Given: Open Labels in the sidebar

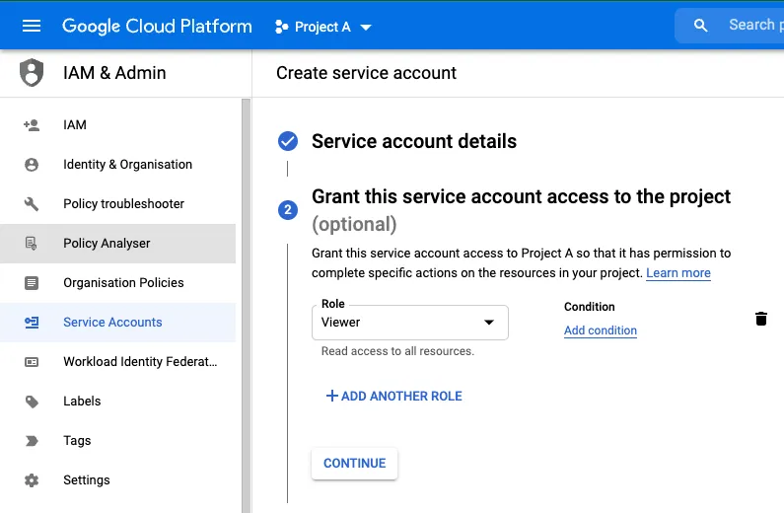Looking at the screenshot, I should point(118,401).
